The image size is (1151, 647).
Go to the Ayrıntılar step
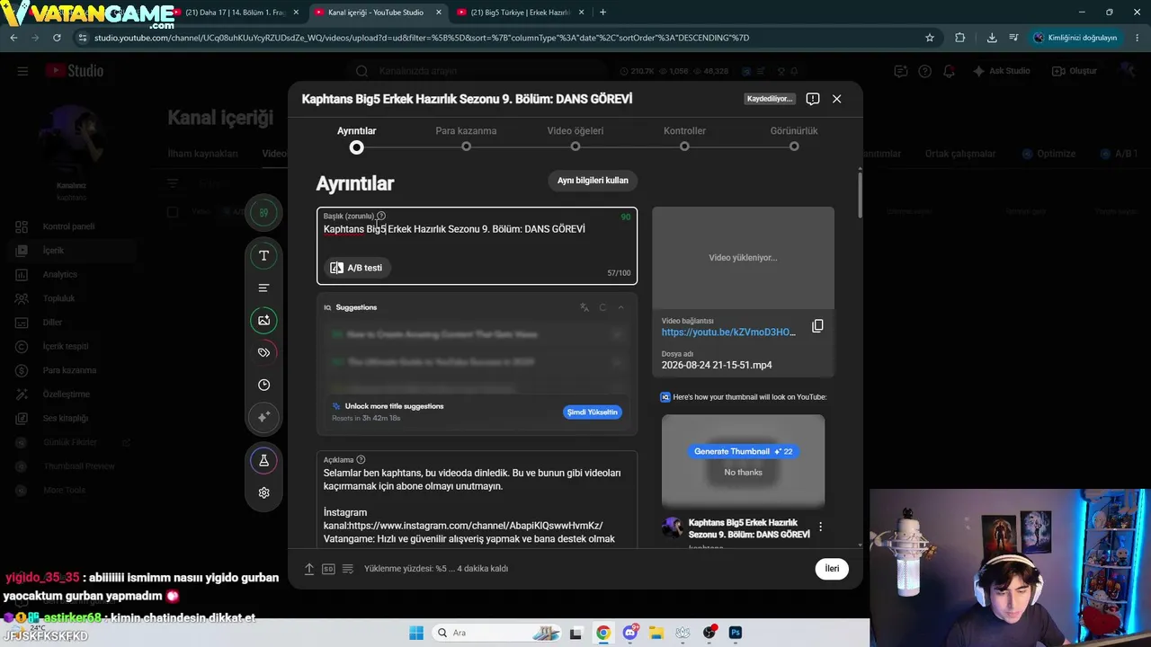coord(357,138)
